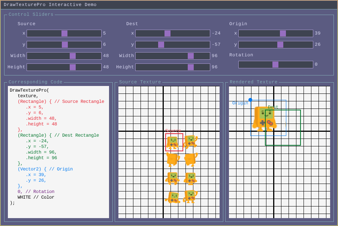Click the Dest y slider handle
The height and width of the screenshot is (226, 338).
tap(161, 45)
